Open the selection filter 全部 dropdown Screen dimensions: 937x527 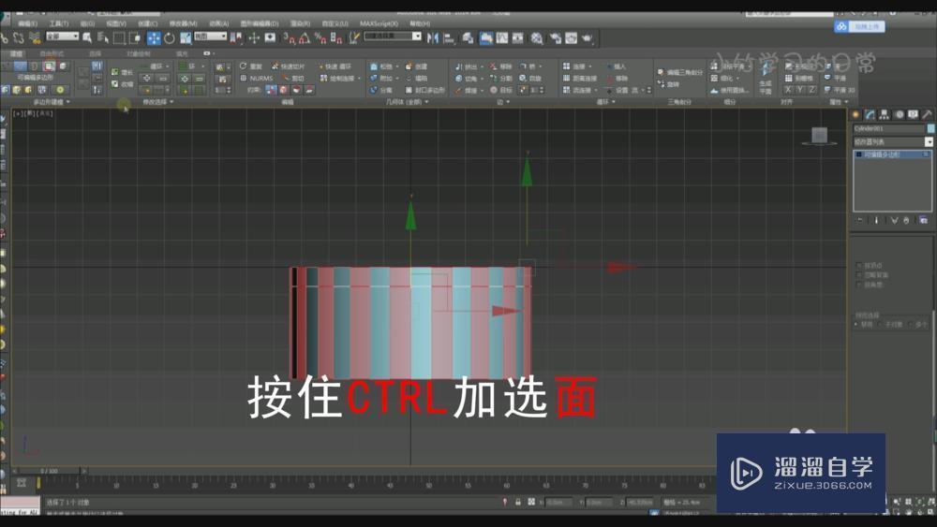pos(62,37)
